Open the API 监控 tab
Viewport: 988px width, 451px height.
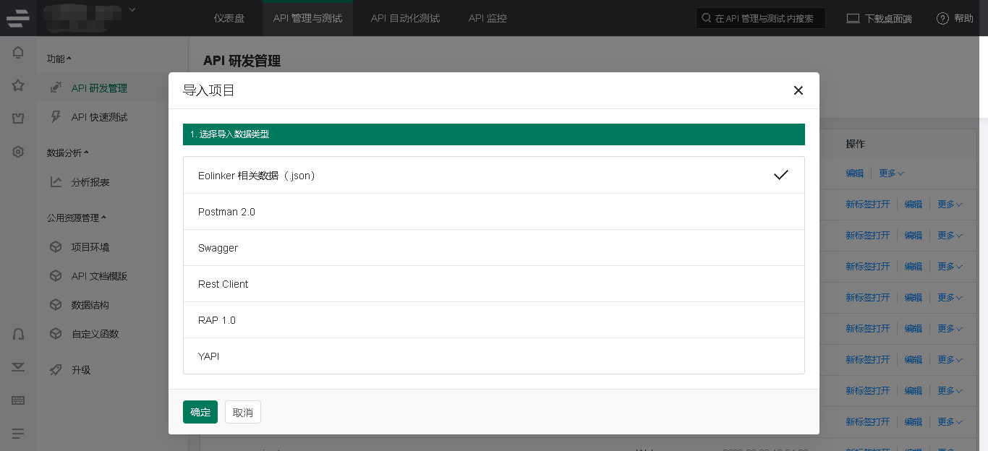click(x=487, y=18)
